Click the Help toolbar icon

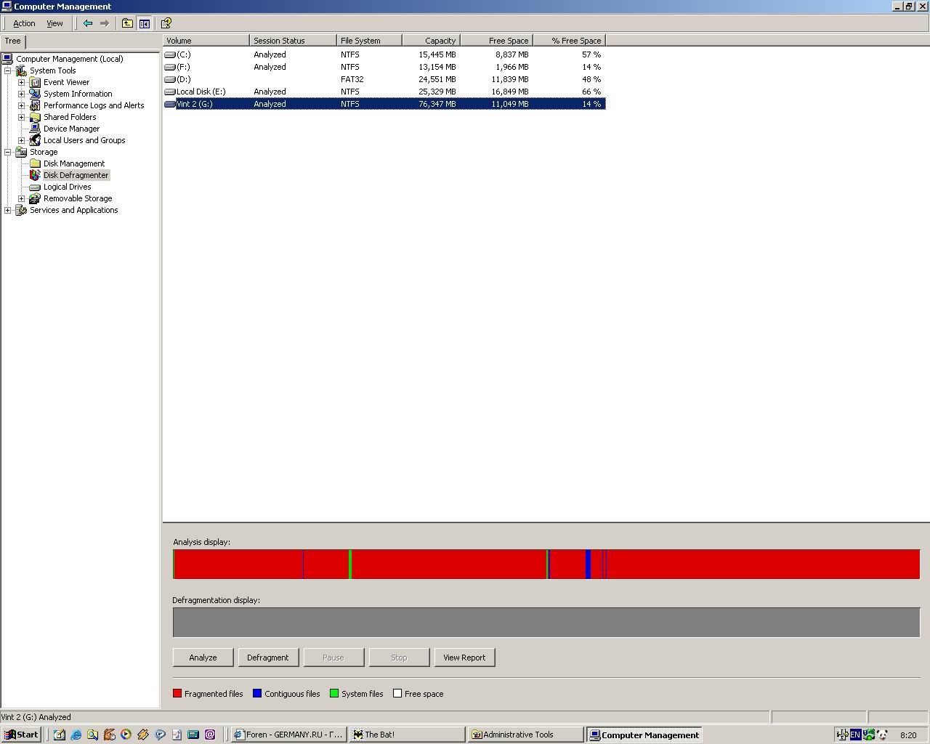pyautogui.click(x=166, y=23)
